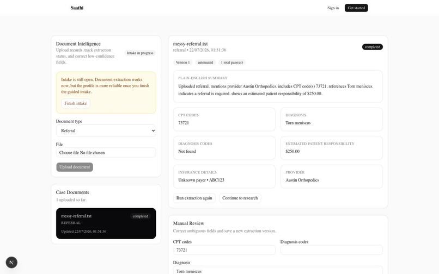Image resolution: width=439 pixels, height=274 pixels.
Task: Click the automated tag chip
Action: [x=205, y=63]
